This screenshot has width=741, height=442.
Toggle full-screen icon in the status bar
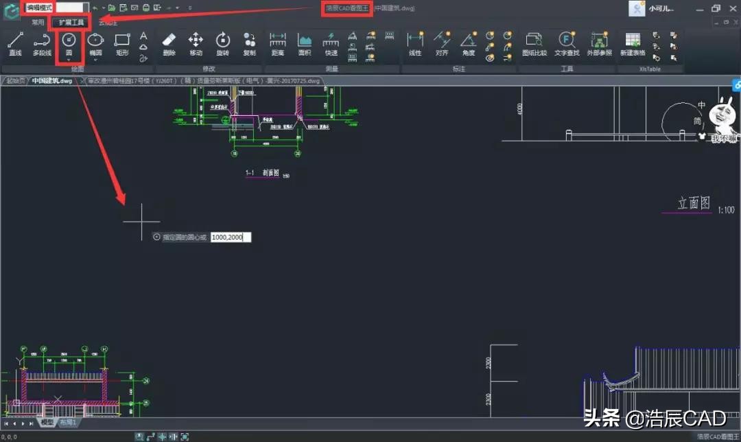coord(184,437)
